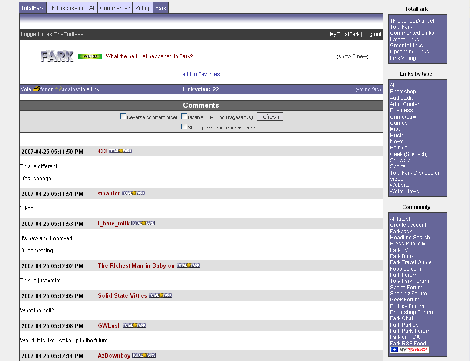Click the green WEIRD tag icon
Viewport: 470px width, 361px height.
(x=90, y=56)
